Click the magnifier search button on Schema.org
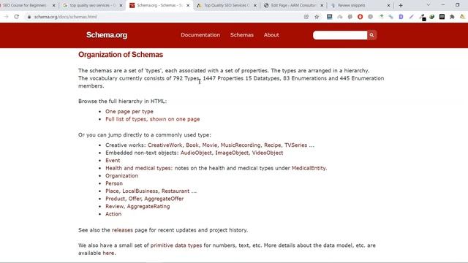The image size is (468, 263). (371, 35)
